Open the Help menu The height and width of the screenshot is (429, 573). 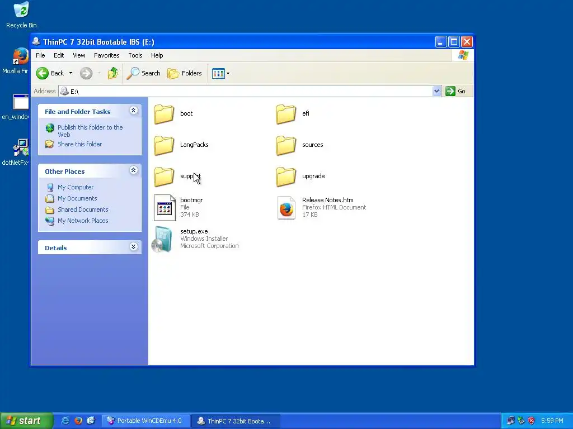[157, 55]
